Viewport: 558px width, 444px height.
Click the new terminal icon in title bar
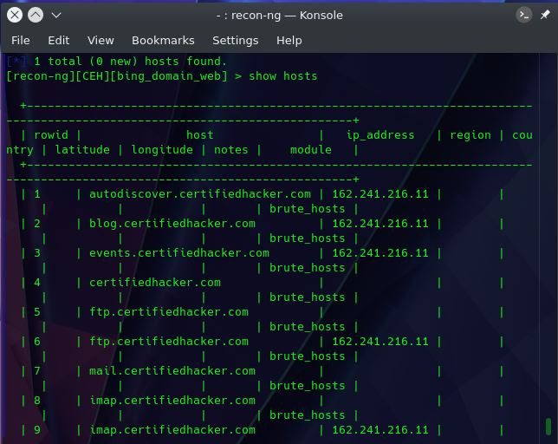(524, 15)
